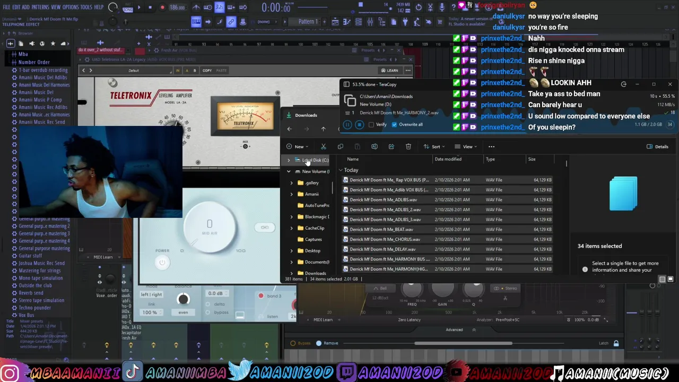Viewport: 679px width, 382px height.
Task: Cut selected files in Explorer toolbar
Action: click(324, 146)
